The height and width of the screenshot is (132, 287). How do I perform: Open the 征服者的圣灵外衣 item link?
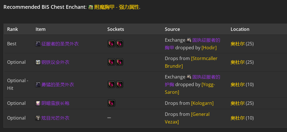pos(60,44)
